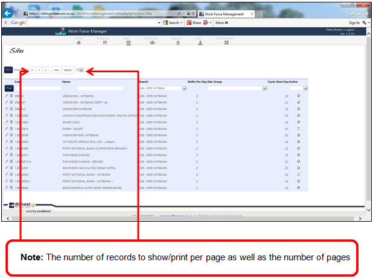Click the Google toolbar Share button
This screenshot has height=279, width=373.
click(194, 23)
